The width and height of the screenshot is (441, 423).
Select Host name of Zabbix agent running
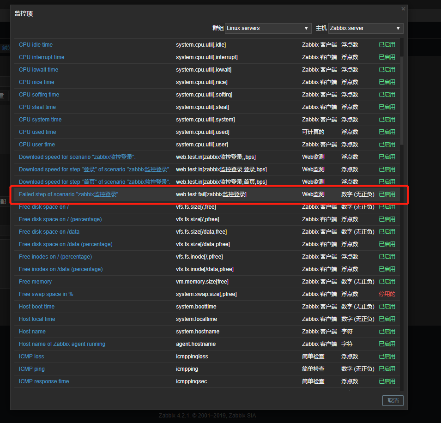[62, 344]
